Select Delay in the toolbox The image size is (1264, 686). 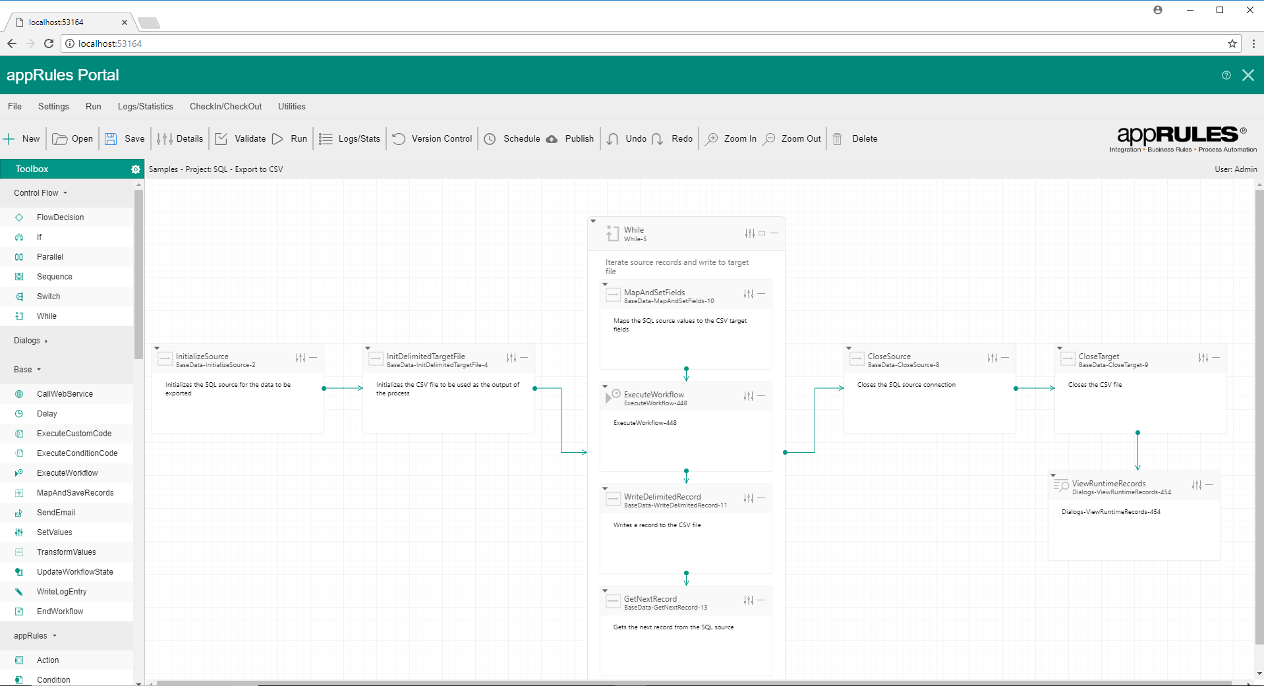(x=67, y=414)
